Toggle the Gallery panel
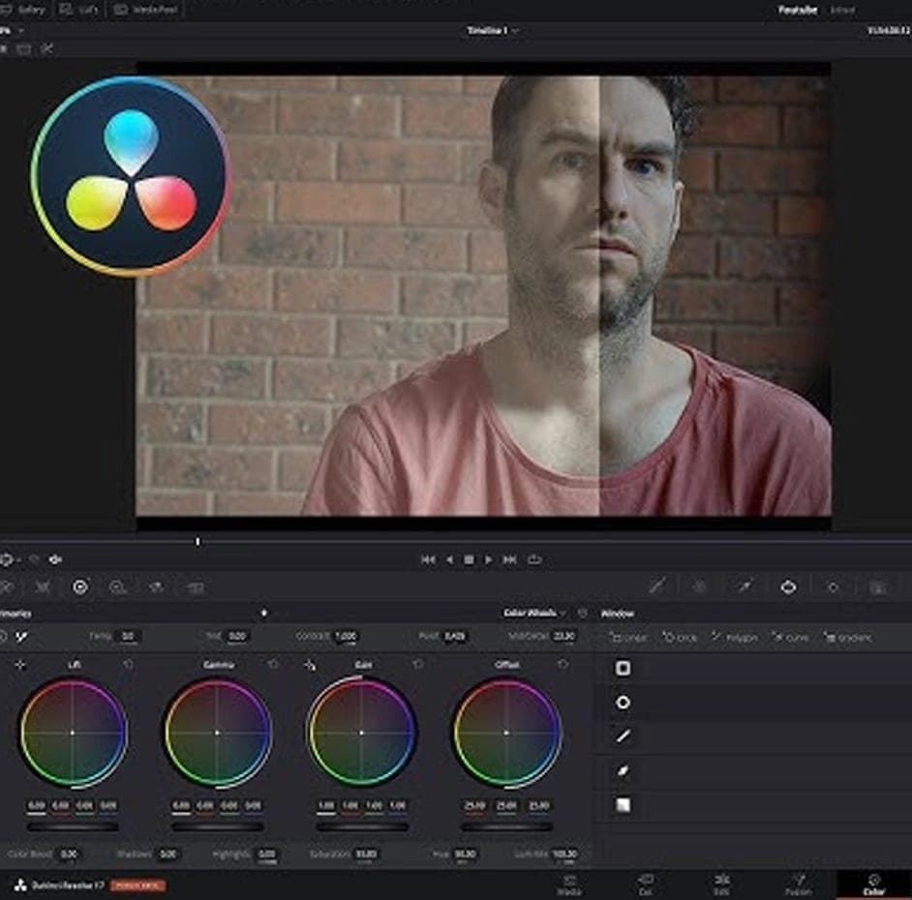 (x=23, y=10)
